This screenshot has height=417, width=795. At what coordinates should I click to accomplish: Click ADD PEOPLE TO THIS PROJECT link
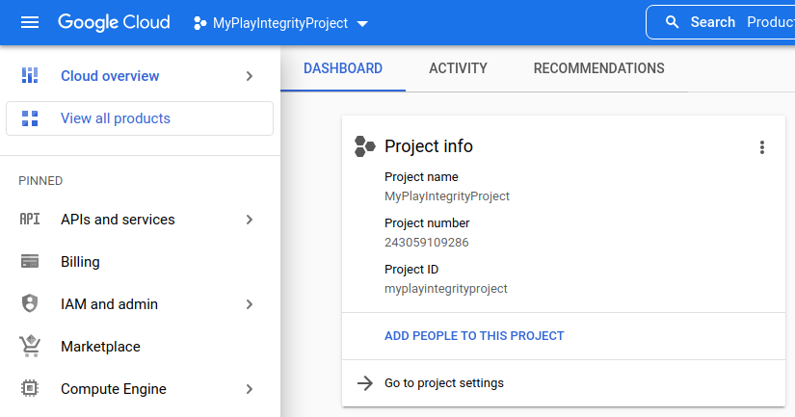click(x=474, y=336)
